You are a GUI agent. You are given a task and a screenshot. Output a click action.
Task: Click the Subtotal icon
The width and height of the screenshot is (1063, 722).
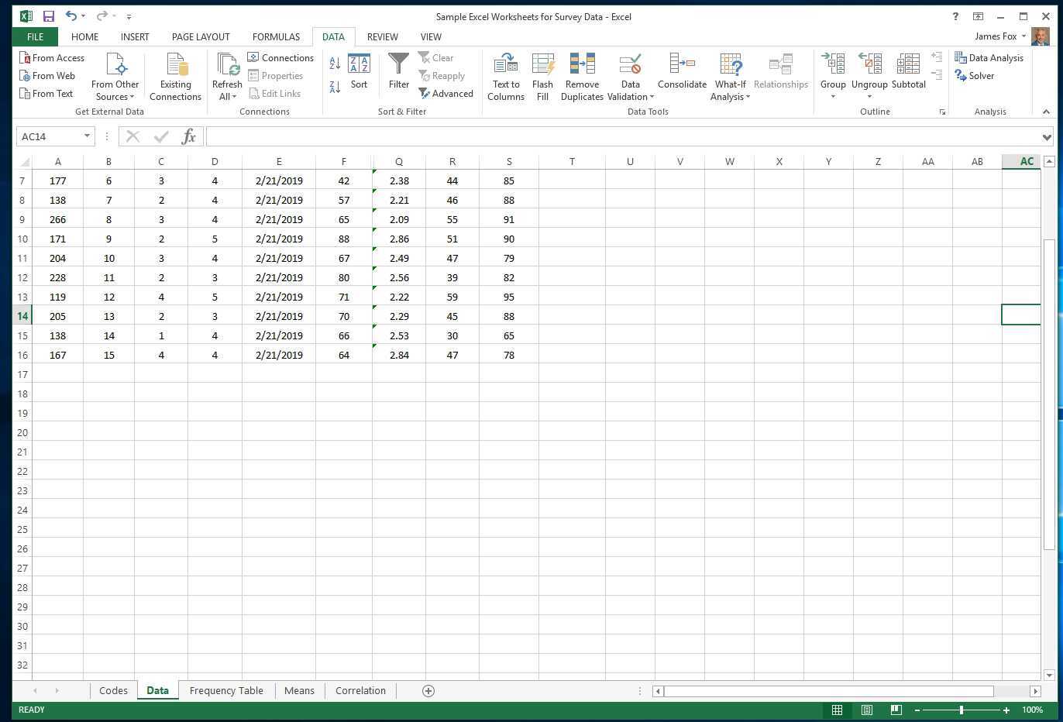tap(908, 64)
